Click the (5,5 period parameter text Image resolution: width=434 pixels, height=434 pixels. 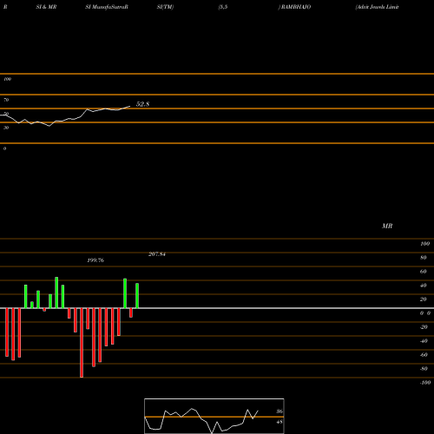223,7
